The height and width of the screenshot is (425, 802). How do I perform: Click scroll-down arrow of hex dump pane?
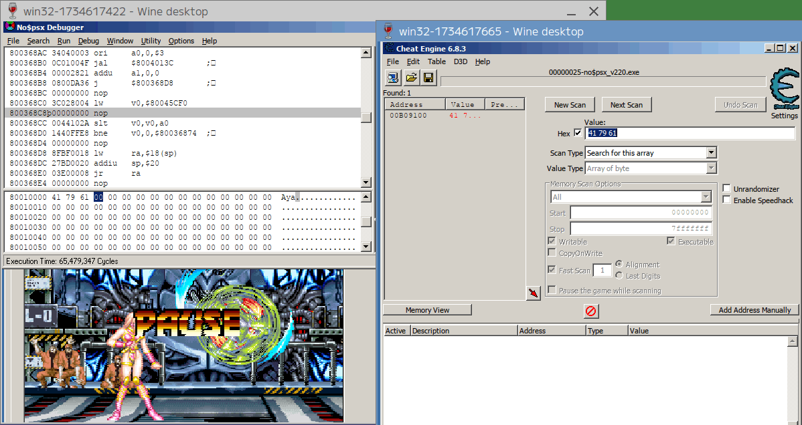[366, 247]
